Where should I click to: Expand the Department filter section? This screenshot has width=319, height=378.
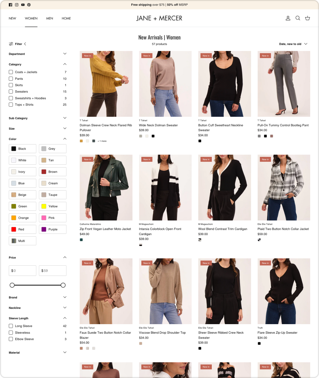(38, 54)
